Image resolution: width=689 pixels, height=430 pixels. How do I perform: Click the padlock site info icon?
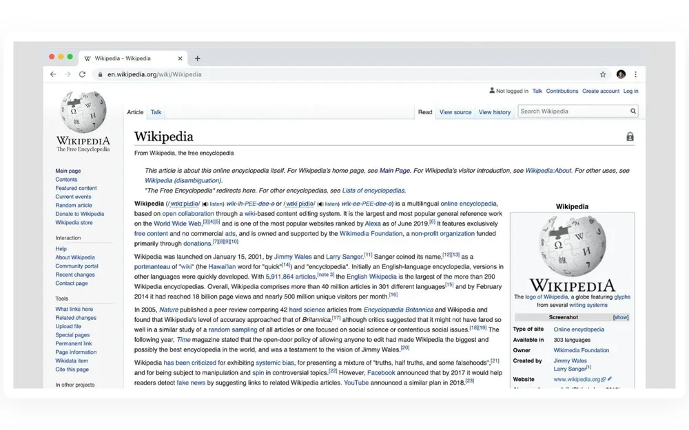[x=100, y=74]
